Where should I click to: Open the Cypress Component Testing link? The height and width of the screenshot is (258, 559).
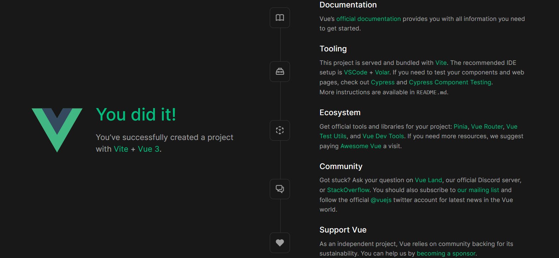click(450, 82)
